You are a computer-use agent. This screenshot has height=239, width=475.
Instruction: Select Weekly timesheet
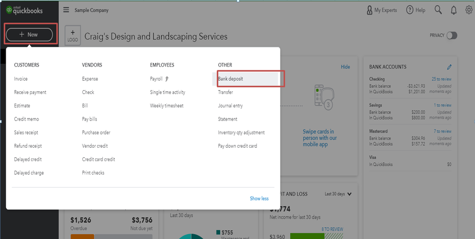click(166, 105)
